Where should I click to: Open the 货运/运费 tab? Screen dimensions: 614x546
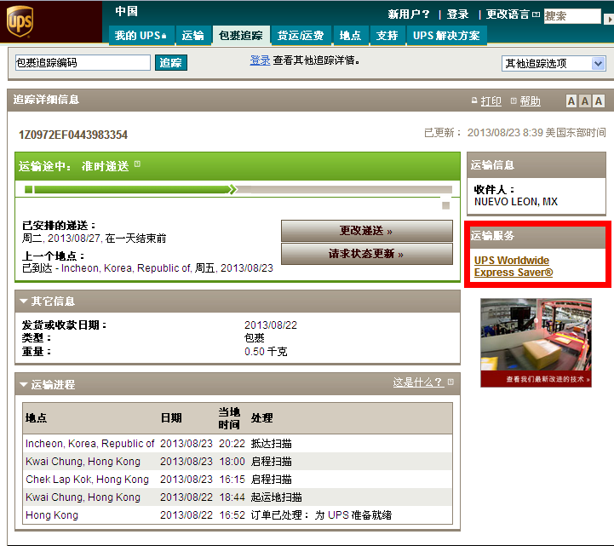click(301, 36)
